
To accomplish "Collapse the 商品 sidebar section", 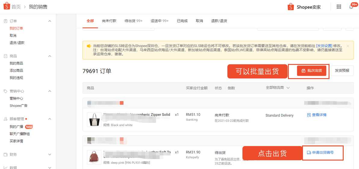I will 50,56.
